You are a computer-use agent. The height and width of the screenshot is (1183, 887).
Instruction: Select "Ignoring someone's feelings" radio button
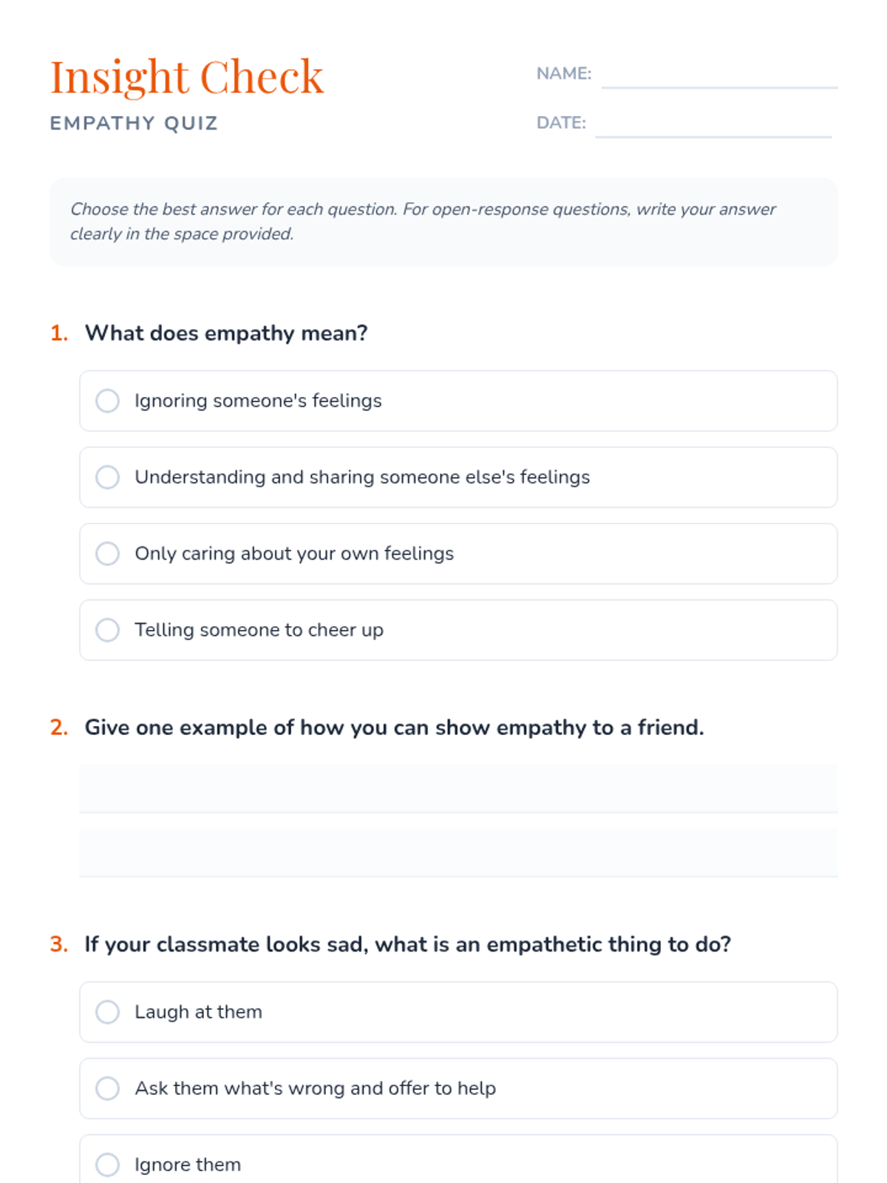(108, 401)
